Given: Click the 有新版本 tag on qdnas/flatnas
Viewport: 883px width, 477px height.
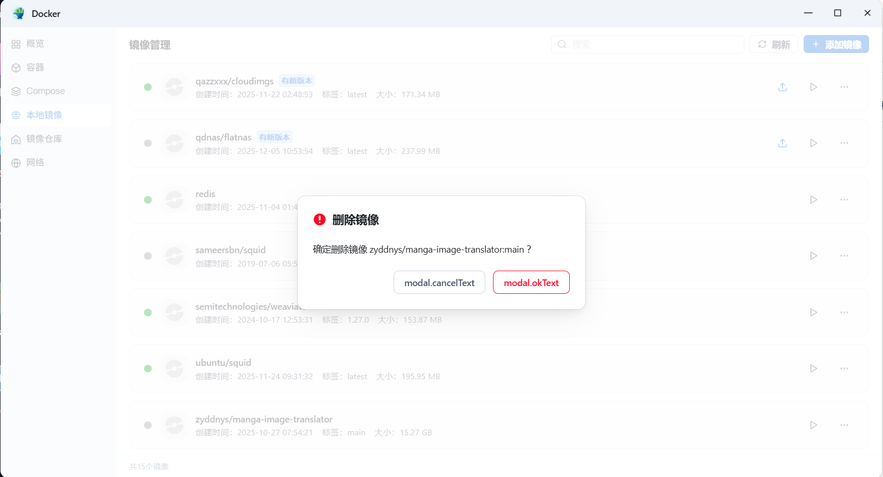Looking at the screenshot, I should pos(275,137).
